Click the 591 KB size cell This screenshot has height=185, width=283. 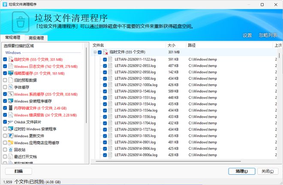(x=173, y=59)
